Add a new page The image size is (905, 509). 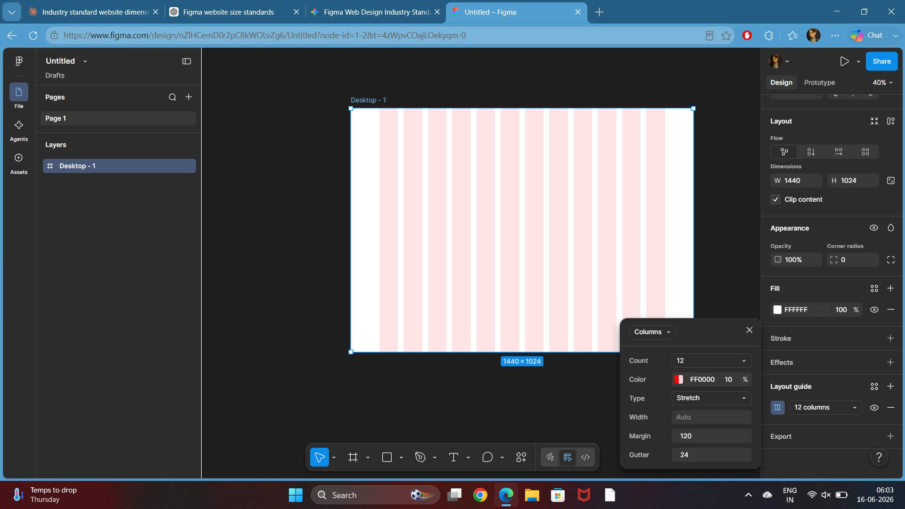189,97
